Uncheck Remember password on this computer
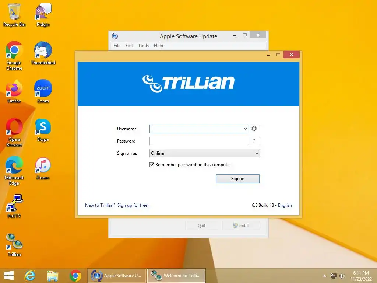Viewport: 377px width, 283px height. pos(152,165)
